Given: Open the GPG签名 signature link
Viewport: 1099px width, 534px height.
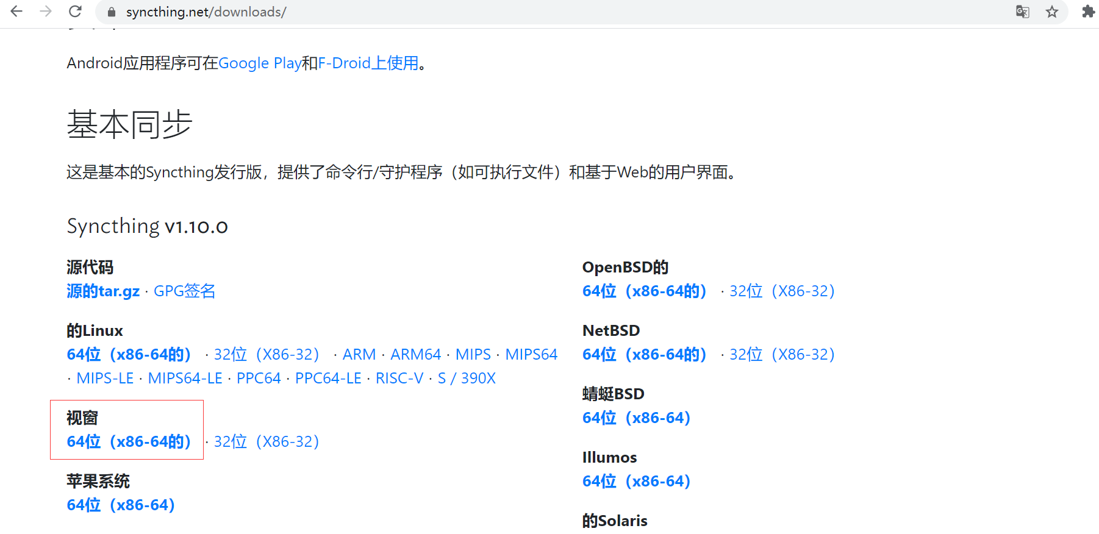Looking at the screenshot, I should click(184, 291).
